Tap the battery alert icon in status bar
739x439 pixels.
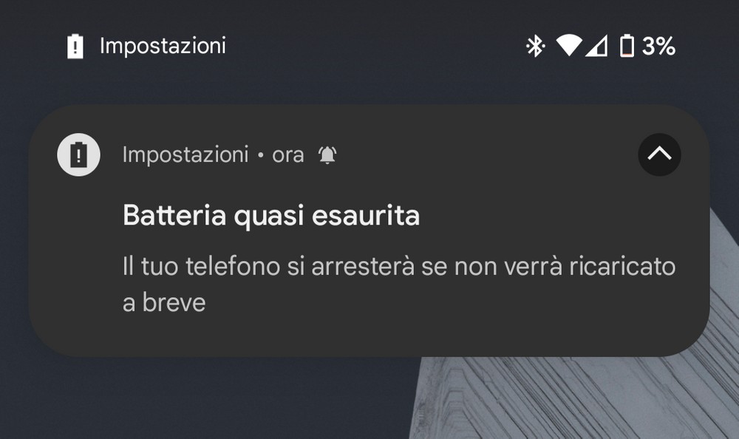[75, 47]
